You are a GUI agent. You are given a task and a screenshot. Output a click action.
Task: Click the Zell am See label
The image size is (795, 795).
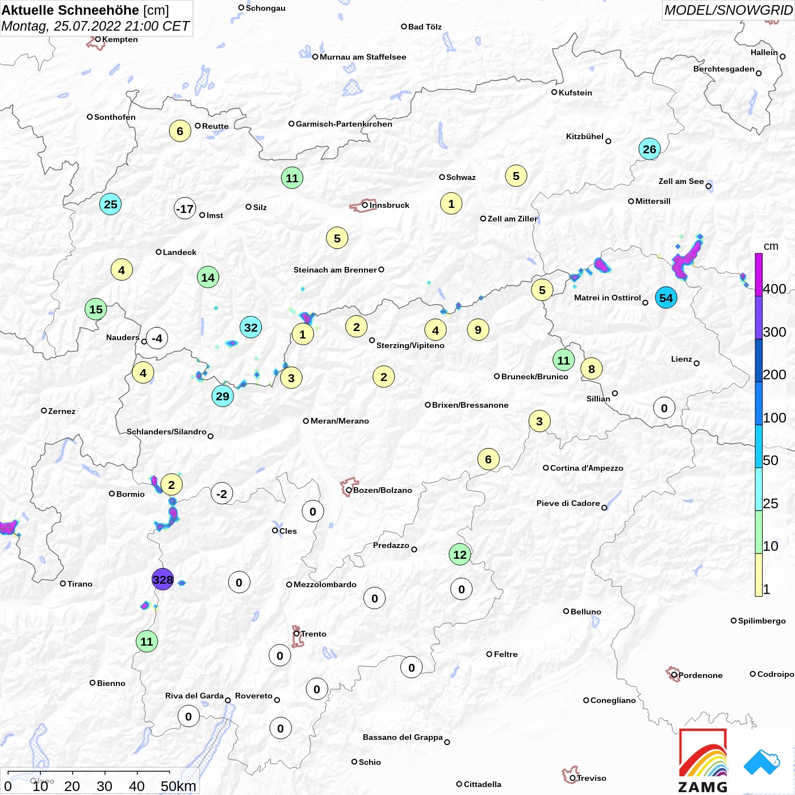pos(681,181)
